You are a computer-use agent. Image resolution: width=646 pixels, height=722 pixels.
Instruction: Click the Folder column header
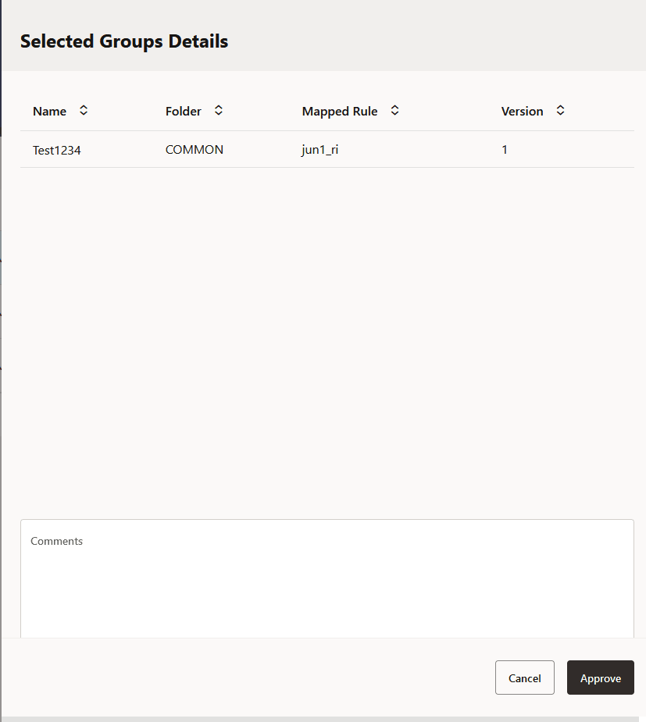point(183,111)
